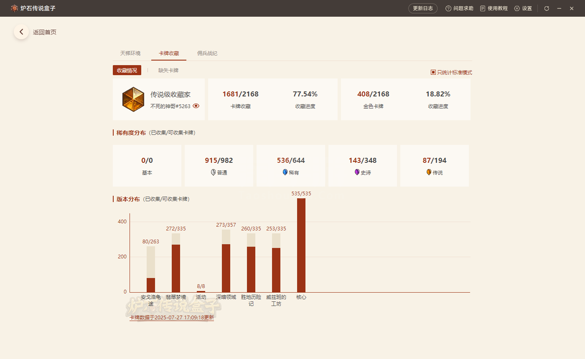Toggle 只统计标准模式 checkbox
585x359 pixels.
tap(433, 72)
